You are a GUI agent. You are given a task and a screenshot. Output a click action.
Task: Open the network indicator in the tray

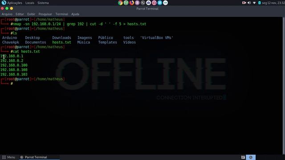(x=254, y=3)
